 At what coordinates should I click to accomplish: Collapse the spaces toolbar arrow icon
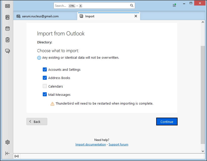tap(8, 153)
